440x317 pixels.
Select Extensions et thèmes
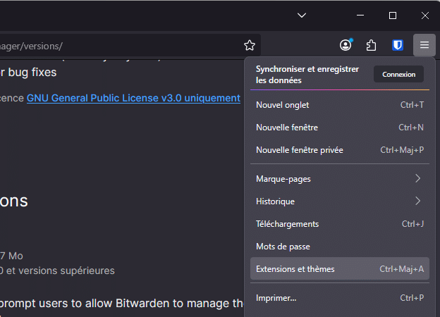pos(340,269)
